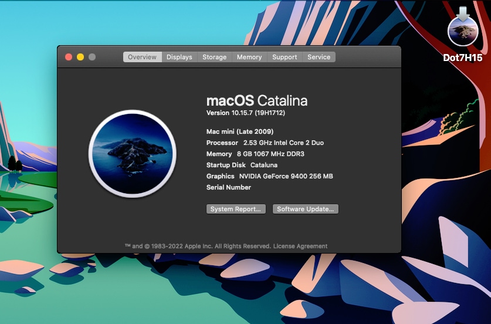Click the 'Graphics' label
The width and height of the screenshot is (491, 324).
pos(221,176)
